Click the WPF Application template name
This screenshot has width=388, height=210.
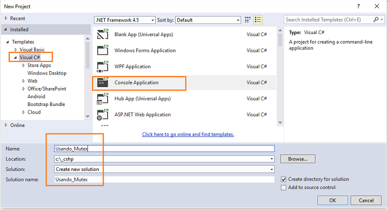pos(132,66)
